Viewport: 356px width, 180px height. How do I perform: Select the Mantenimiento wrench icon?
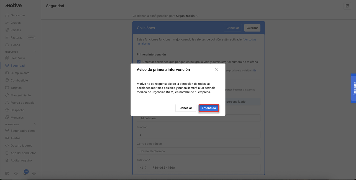(7, 95)
